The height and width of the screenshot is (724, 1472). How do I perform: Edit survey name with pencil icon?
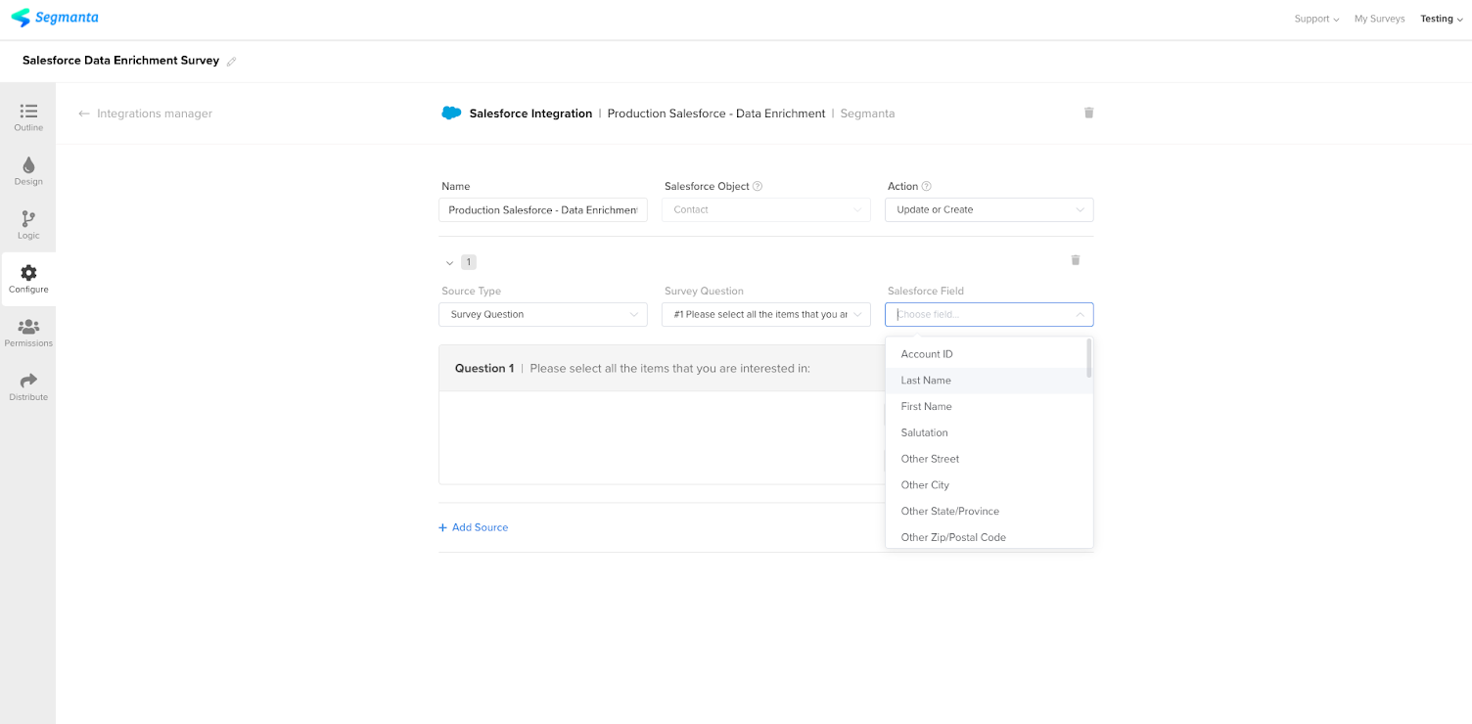tap(232, 61)
